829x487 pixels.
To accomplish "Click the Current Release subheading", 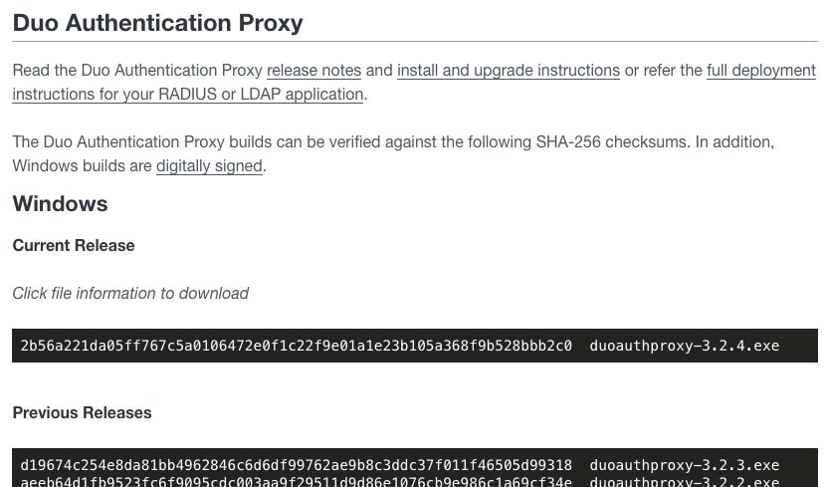I will tap(74, 246).
